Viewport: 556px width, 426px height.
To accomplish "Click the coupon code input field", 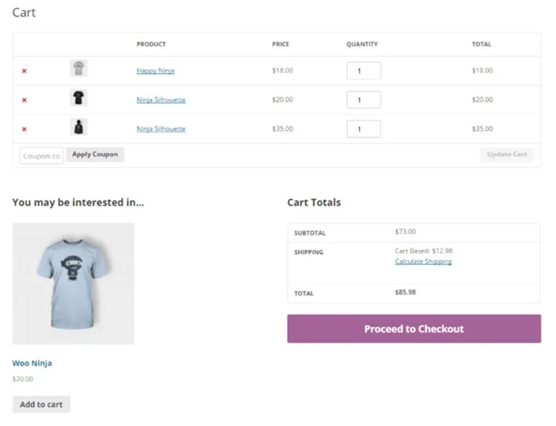I will click(41, 156).
